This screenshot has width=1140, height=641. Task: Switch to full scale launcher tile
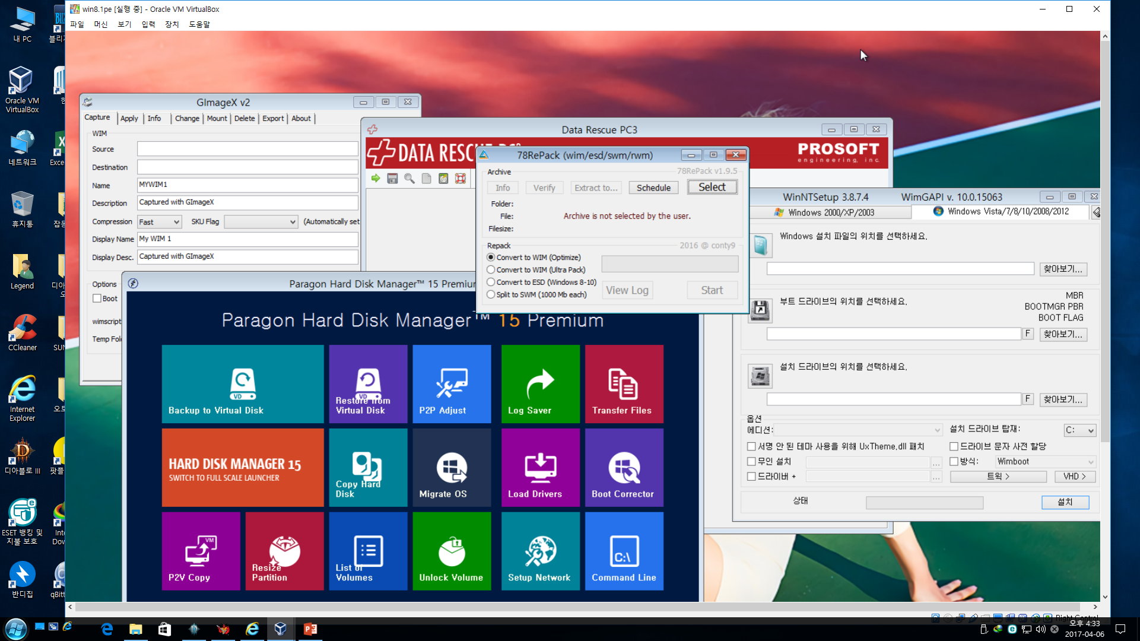pyautogui.click(x=243, y=468)
